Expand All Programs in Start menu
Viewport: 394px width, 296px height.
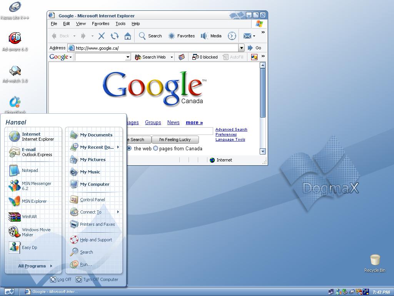35,266
